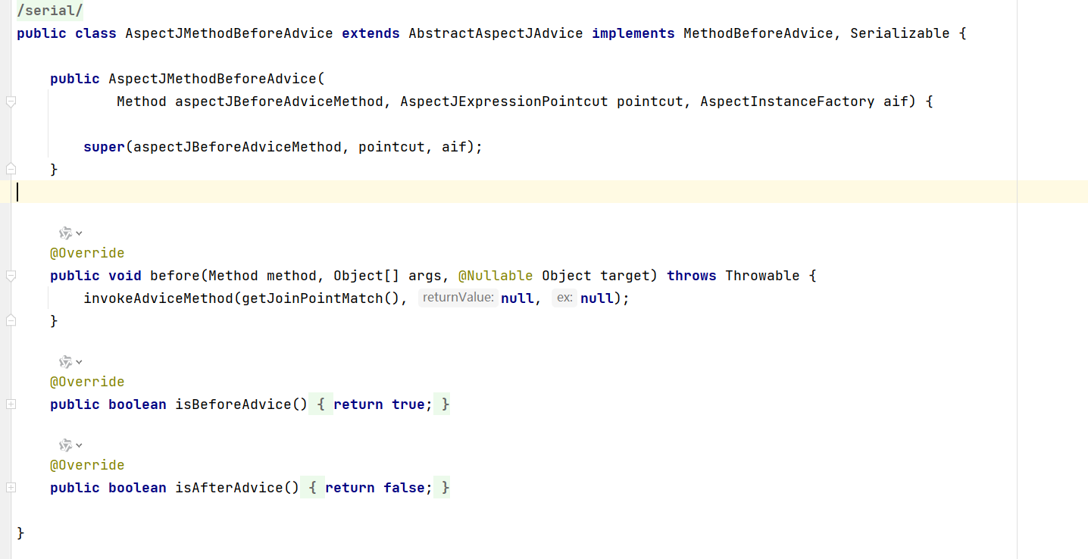
Task: Click the 'Serializable' interface name
Action: point(899,33)
